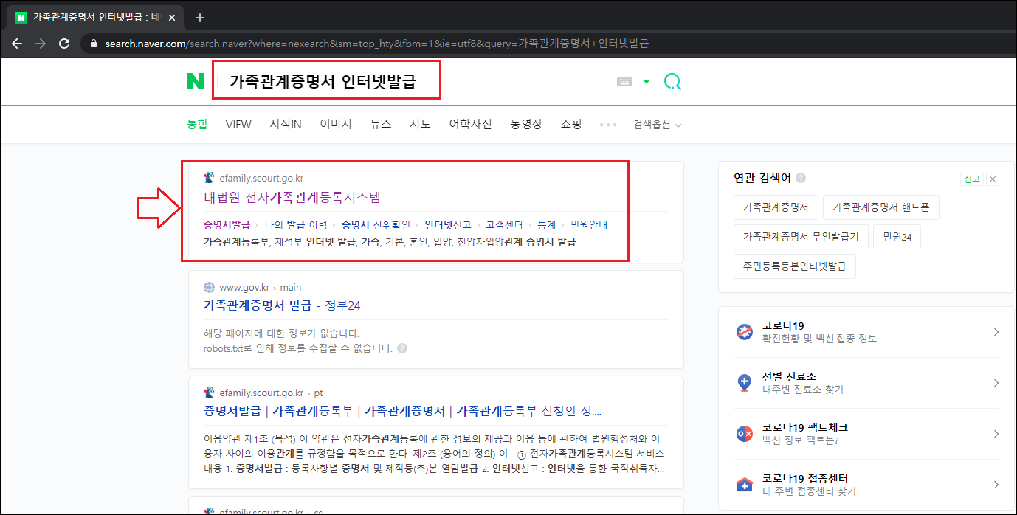The image size is (1017, 515).
Task: Open the 선별 진료소 item
Action: [x=868, y=383]
